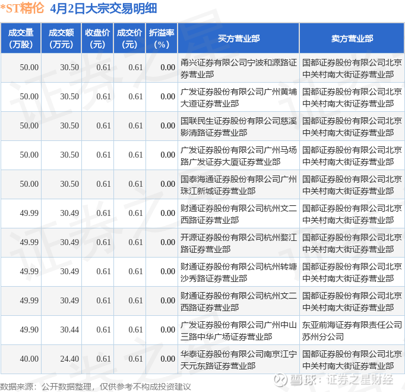The width and height of the screenshot is (405, 392).
Task: Click the title text 4月2日大宗交易明细
Action: pos(103,8)
